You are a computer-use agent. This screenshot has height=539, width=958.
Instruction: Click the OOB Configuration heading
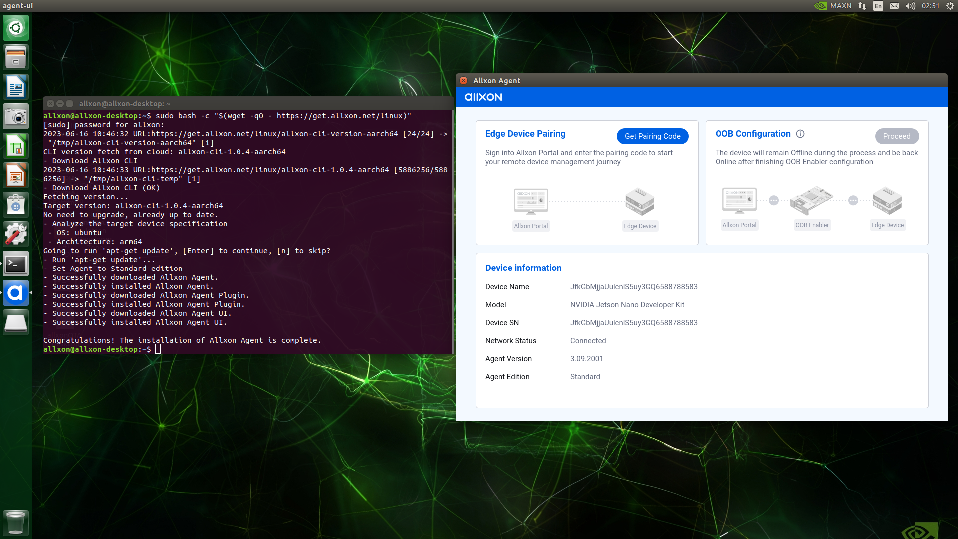(753, 134)
